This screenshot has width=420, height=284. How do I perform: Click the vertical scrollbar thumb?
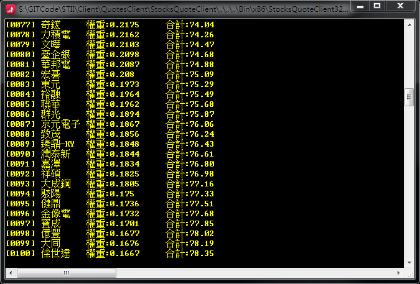[409, 97]
